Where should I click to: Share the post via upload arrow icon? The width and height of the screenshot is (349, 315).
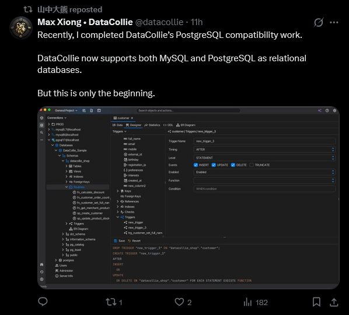click(x=334, y=302)
